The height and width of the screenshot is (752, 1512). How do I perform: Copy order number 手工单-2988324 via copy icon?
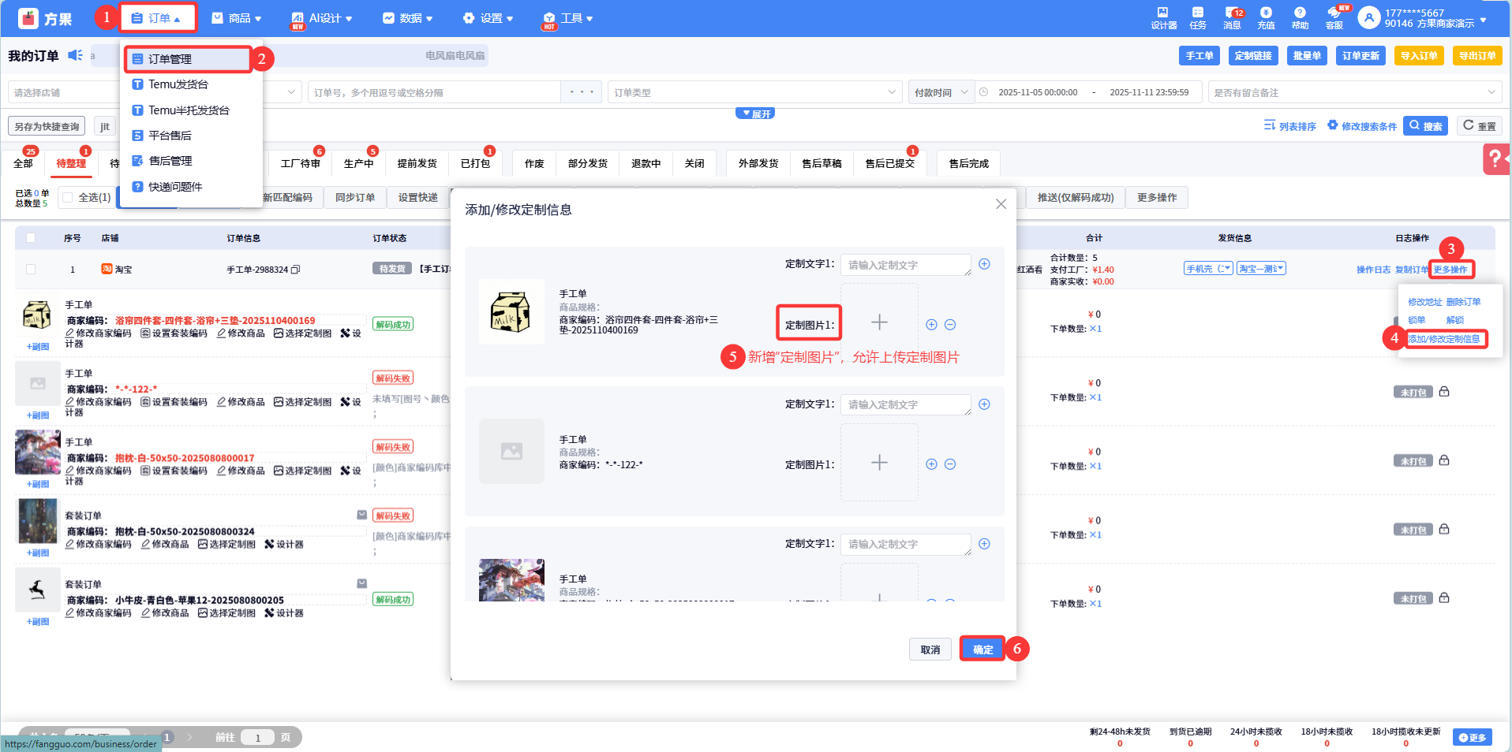(x=296, y=270)
